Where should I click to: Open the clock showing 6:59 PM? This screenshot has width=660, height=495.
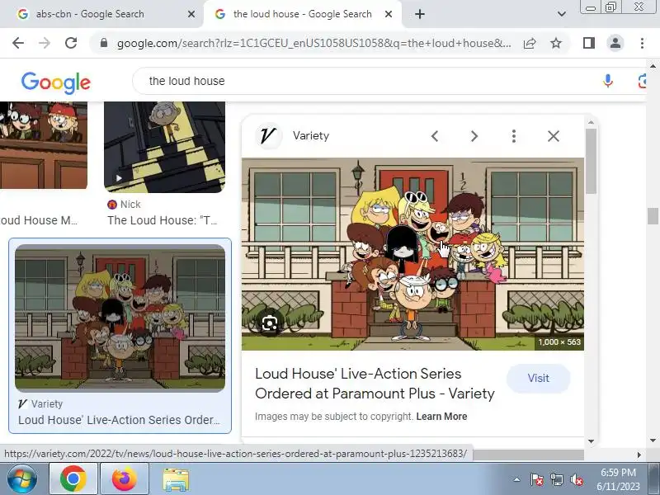pos(618,479)
